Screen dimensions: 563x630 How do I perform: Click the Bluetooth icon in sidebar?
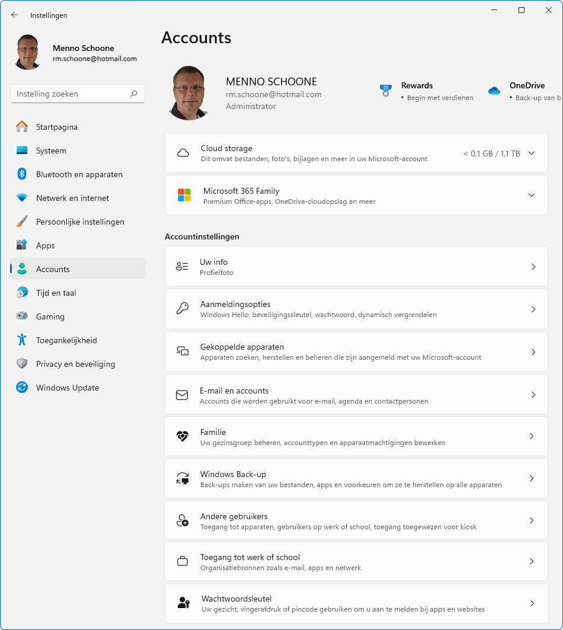point(22,174)
